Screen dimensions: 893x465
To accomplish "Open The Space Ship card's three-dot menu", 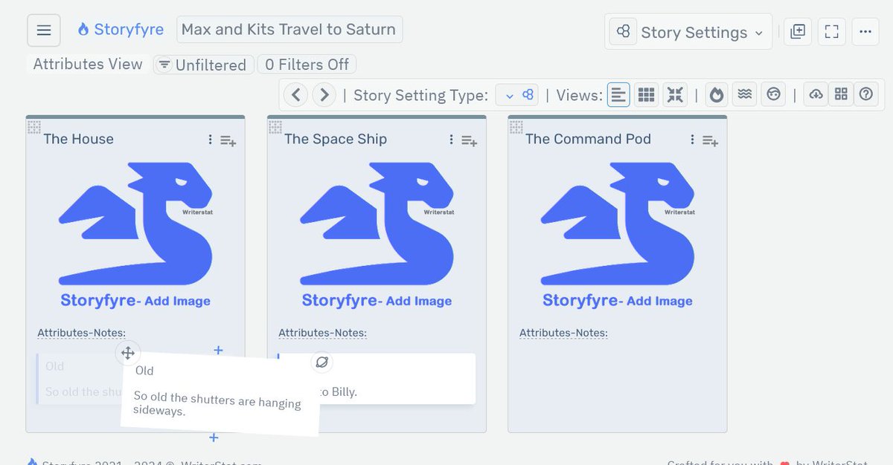I will 452,140.
